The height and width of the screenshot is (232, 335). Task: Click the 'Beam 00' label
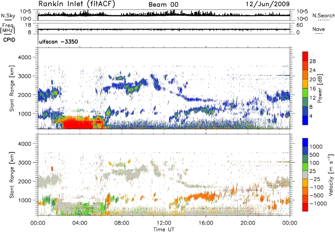pyautogui.click(x=163, y=5)
